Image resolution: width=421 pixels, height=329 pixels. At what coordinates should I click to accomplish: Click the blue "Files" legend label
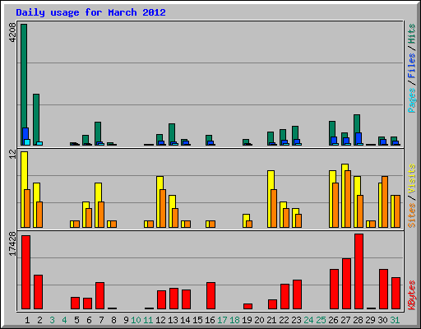[x=412, y=66]
